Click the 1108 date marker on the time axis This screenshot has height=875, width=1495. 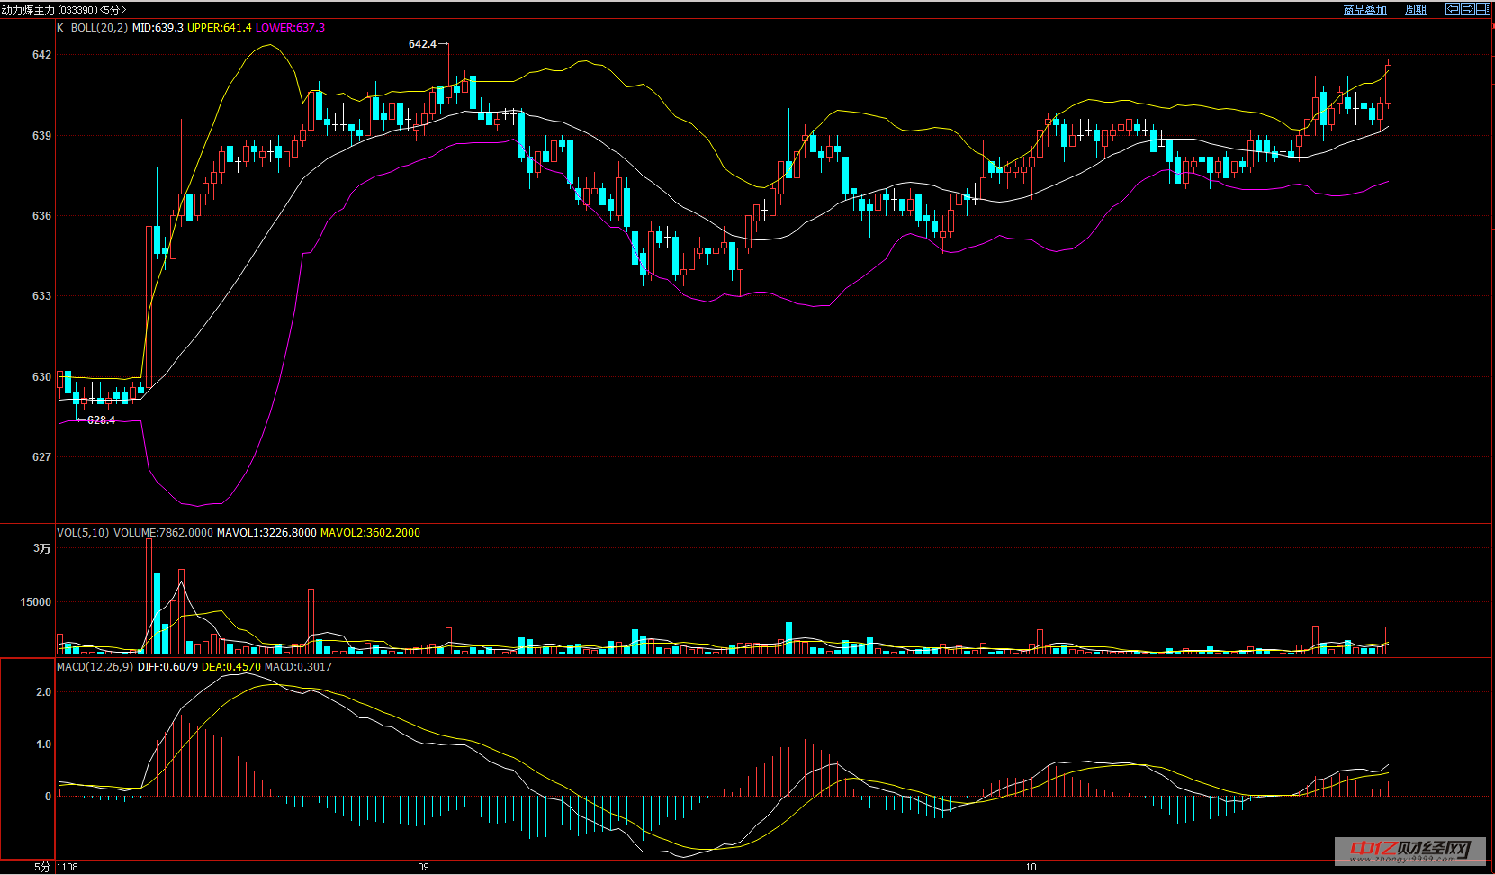point(68,867)
